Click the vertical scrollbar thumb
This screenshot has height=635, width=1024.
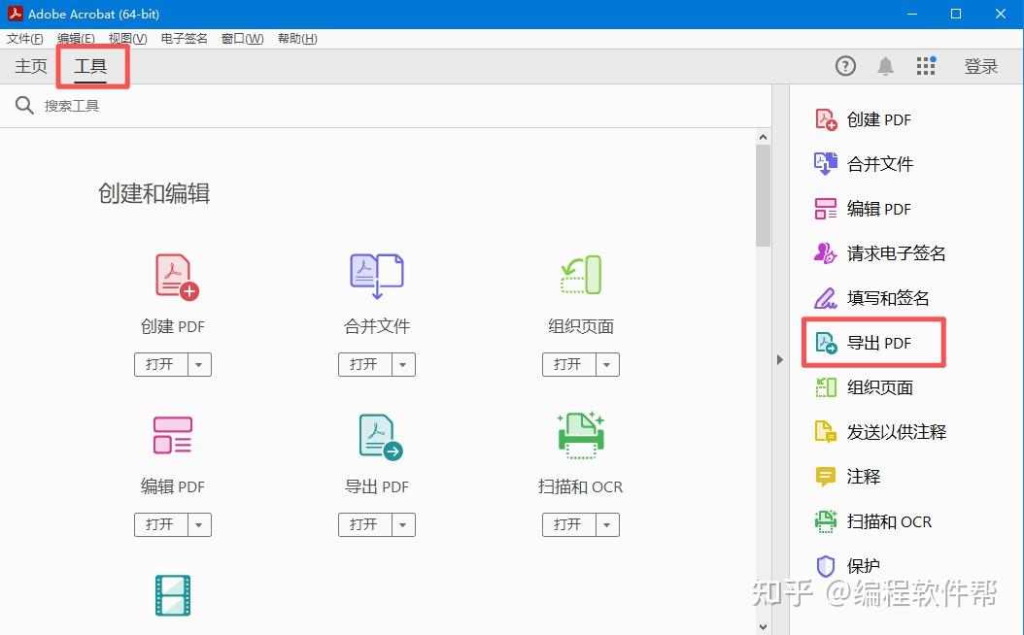(x=763, y=196)
